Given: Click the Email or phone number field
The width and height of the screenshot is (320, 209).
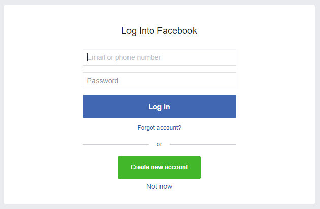Looking at the screenshot, I should tap(159, 57).
